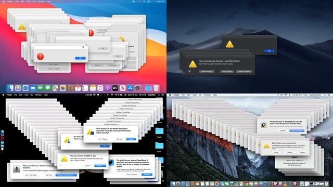Image resolution: width=333 pixels, height=187 pixels.
Task: Click the help button in Mojave problem dialog
Action: coord(189,72)
